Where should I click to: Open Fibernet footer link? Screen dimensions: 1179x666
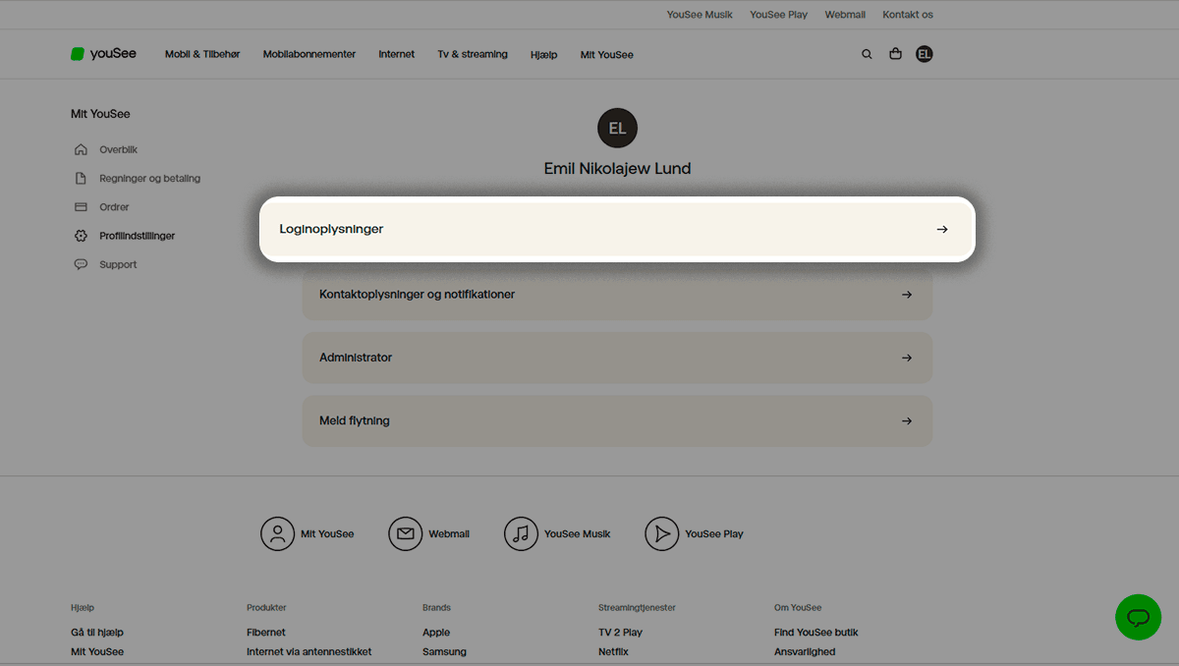coord(266,633)
